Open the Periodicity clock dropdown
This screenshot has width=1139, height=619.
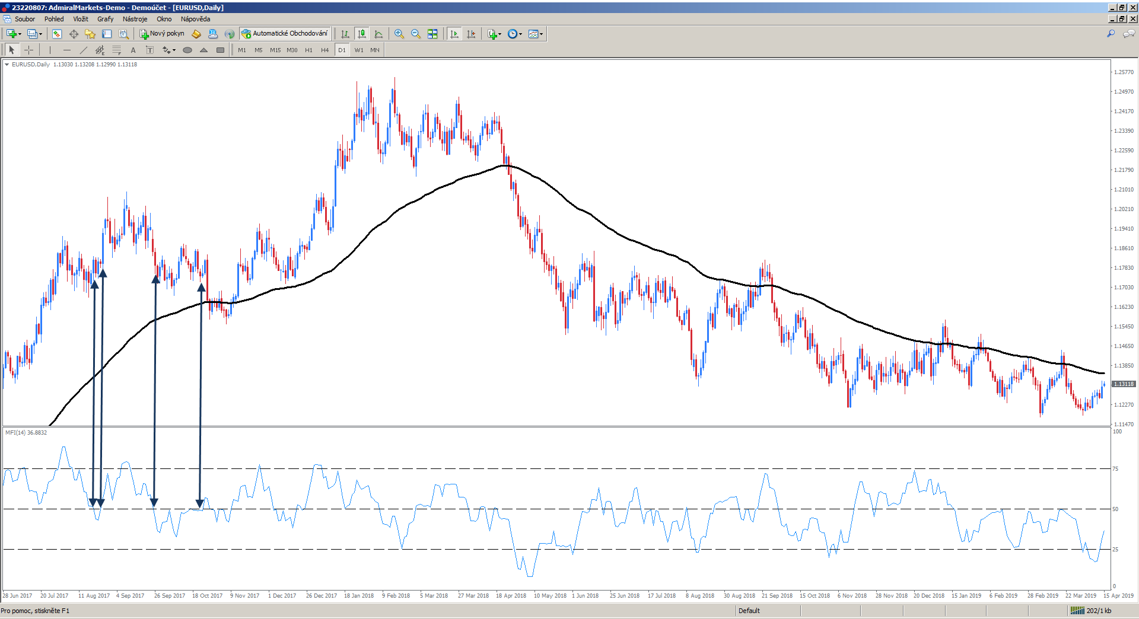tap(515, 34)
